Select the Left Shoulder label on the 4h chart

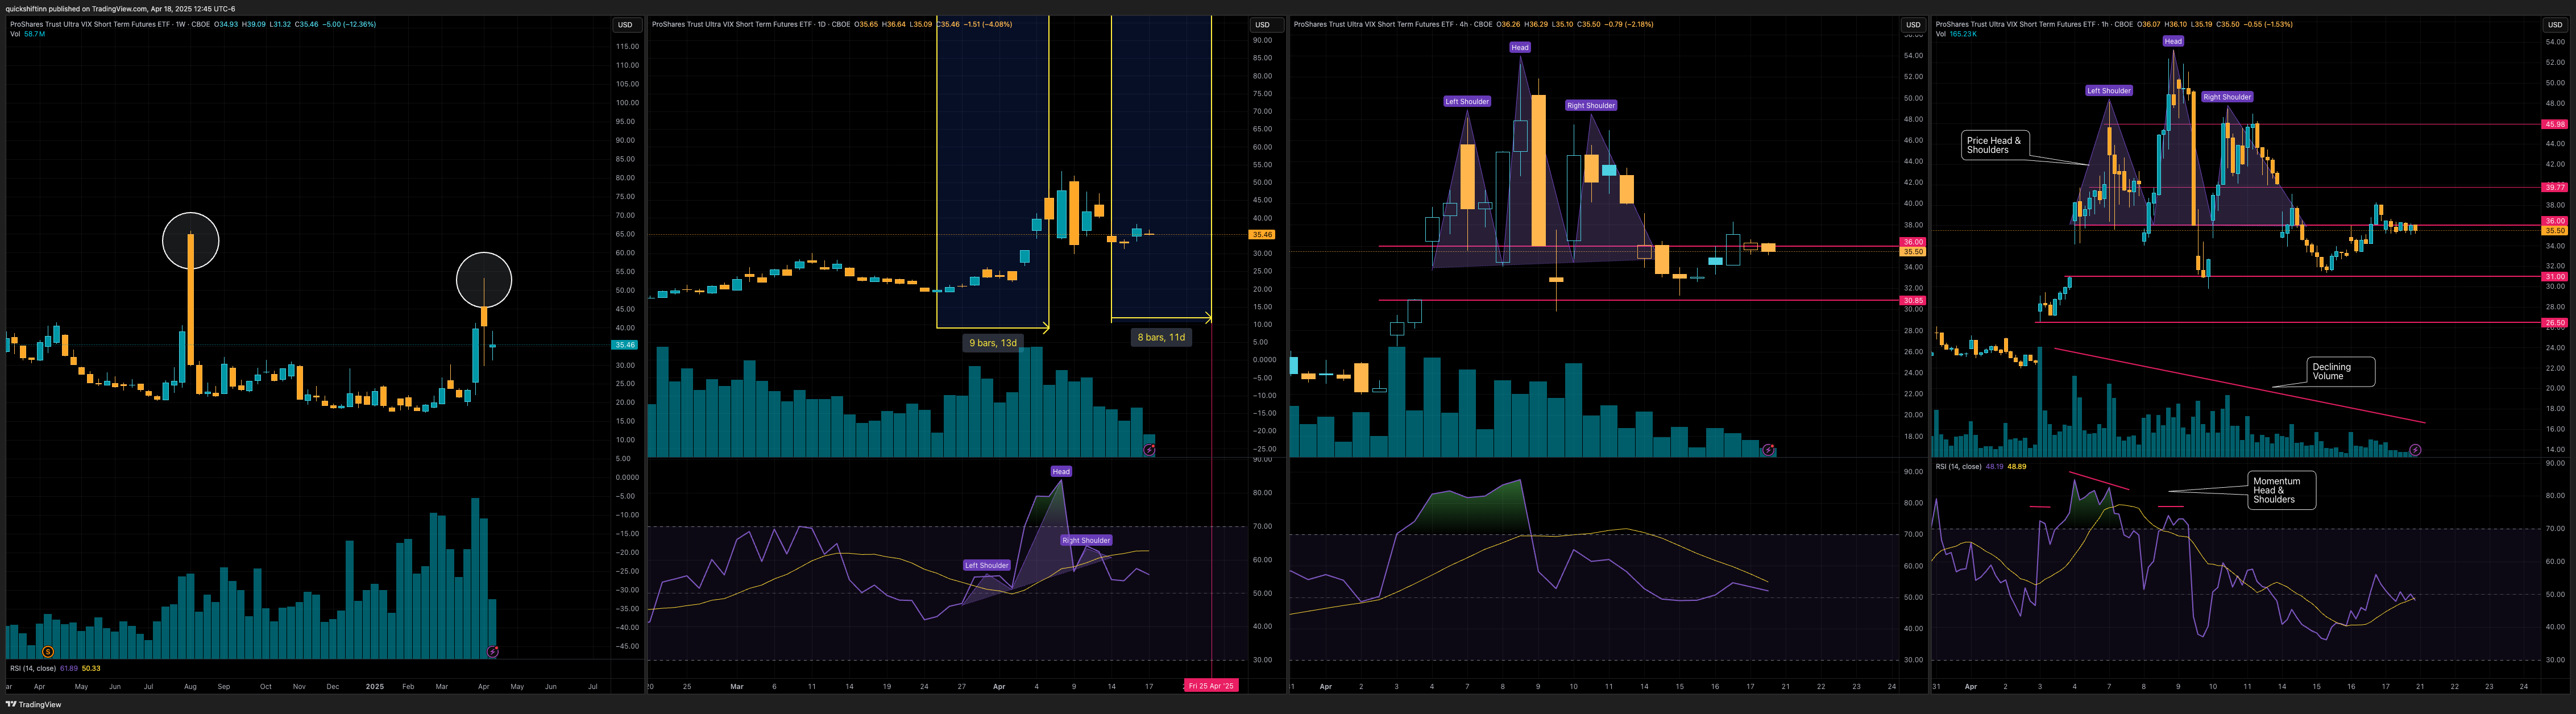pos(1467,101)
